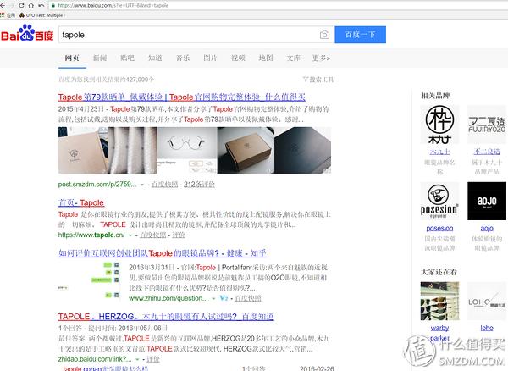Open the 搜索工具 filter
The image size is (508, 371).
pyautogui.click(x=318, y=80)
